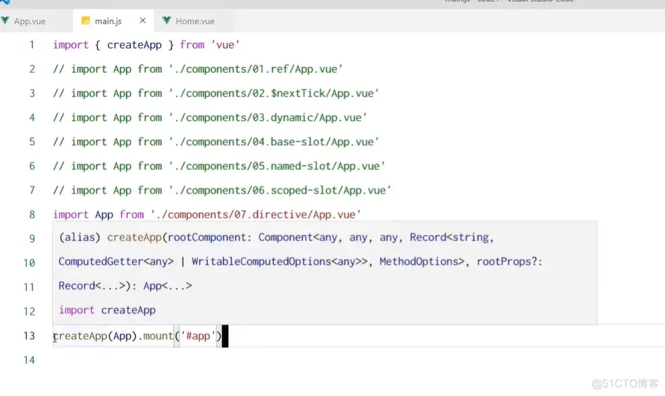Click line number 14 in the gutter
The height and width of the screenshot is (396, 665).
pos(29,360)
